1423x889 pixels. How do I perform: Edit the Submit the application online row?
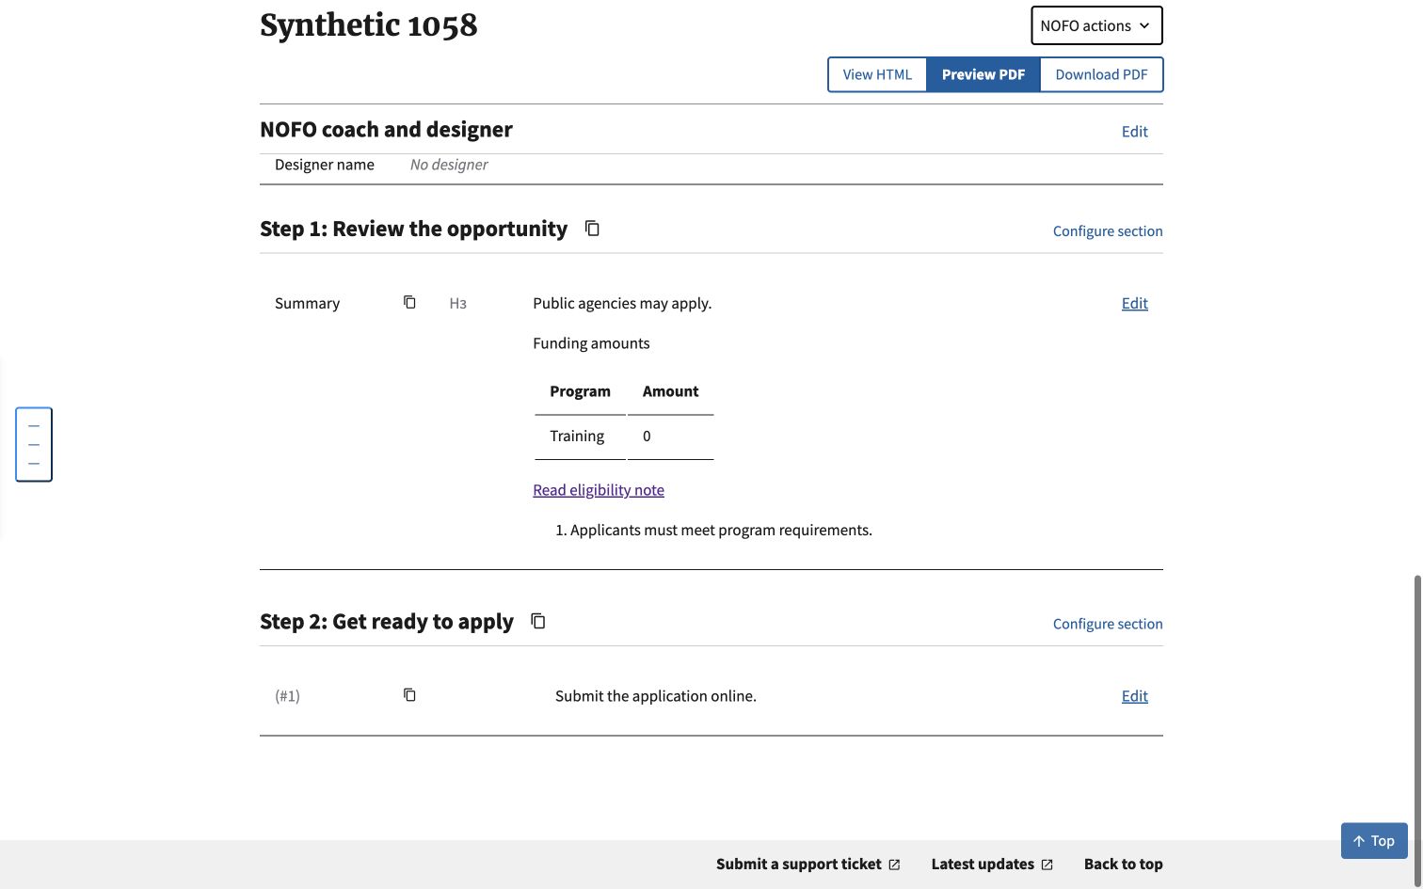point(1134,696)
